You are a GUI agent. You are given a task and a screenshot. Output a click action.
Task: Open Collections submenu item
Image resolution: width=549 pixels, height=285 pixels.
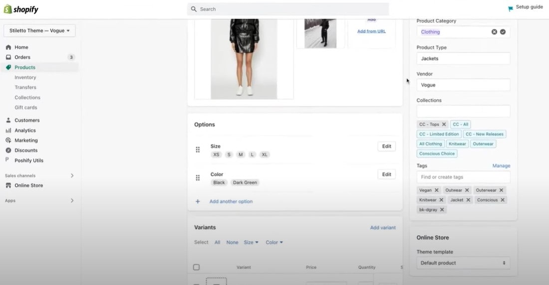(27, 98)
